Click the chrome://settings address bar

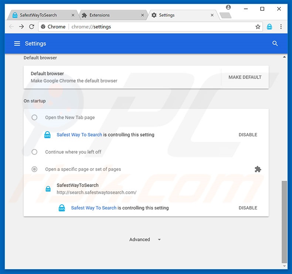[x=150, y=27]
